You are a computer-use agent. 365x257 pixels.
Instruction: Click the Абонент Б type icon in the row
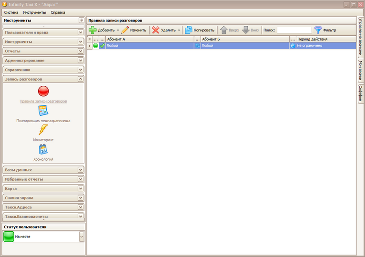click(197, 46)
